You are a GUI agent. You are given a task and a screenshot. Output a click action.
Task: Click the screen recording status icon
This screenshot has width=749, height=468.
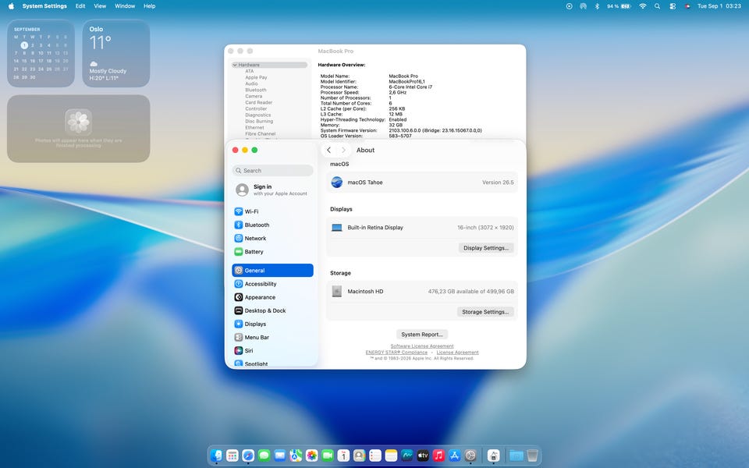(x=569, y=6)
